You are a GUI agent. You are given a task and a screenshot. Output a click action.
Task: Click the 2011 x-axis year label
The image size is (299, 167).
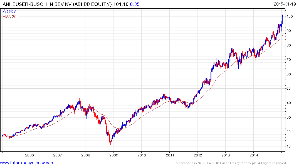coord(170,155)
